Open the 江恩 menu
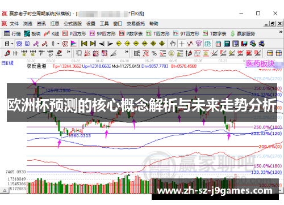284x205 pixels. pyautogui.click(x=55, y=24)
